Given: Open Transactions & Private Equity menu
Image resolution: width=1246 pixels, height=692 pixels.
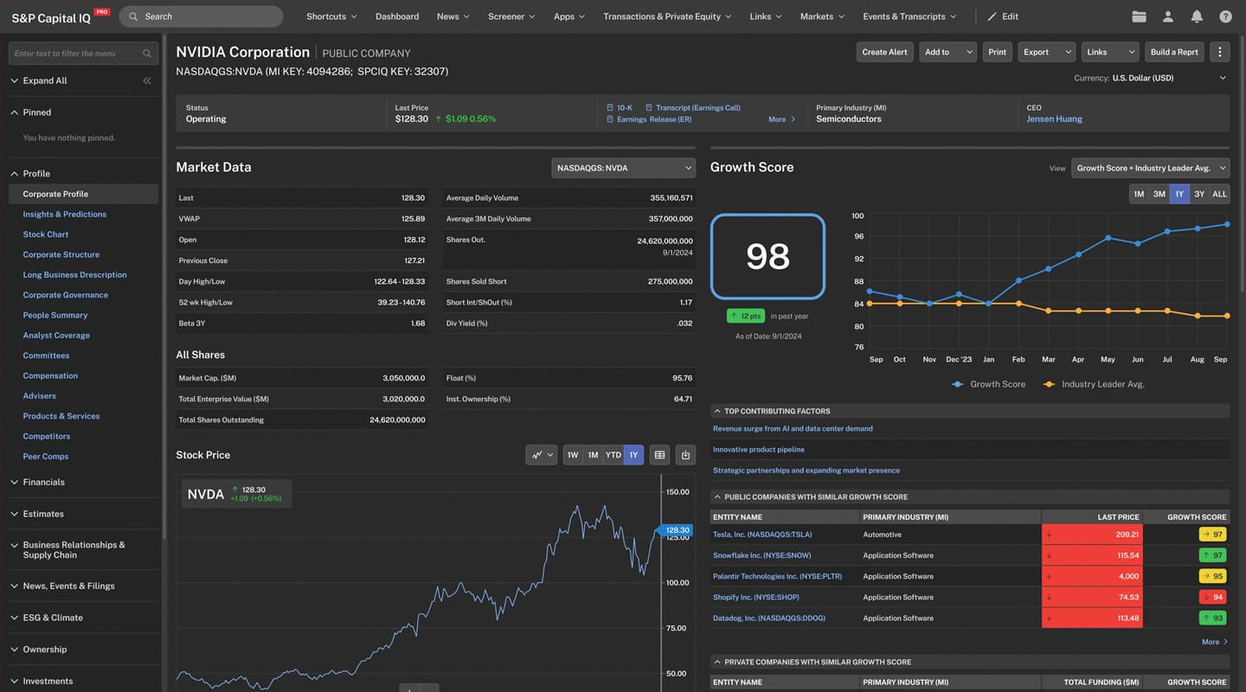Looking at the screenshot, I should [667, 16].
